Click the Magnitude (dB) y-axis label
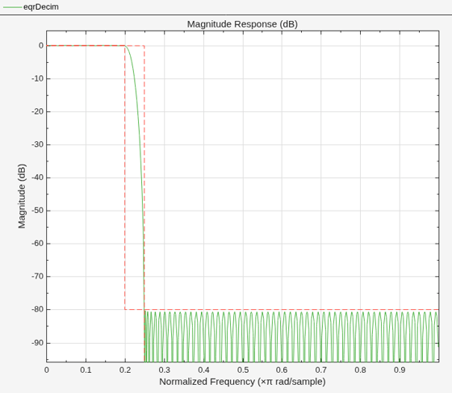The width and height of the screenshot is (452, 393). tap(22, 196)
